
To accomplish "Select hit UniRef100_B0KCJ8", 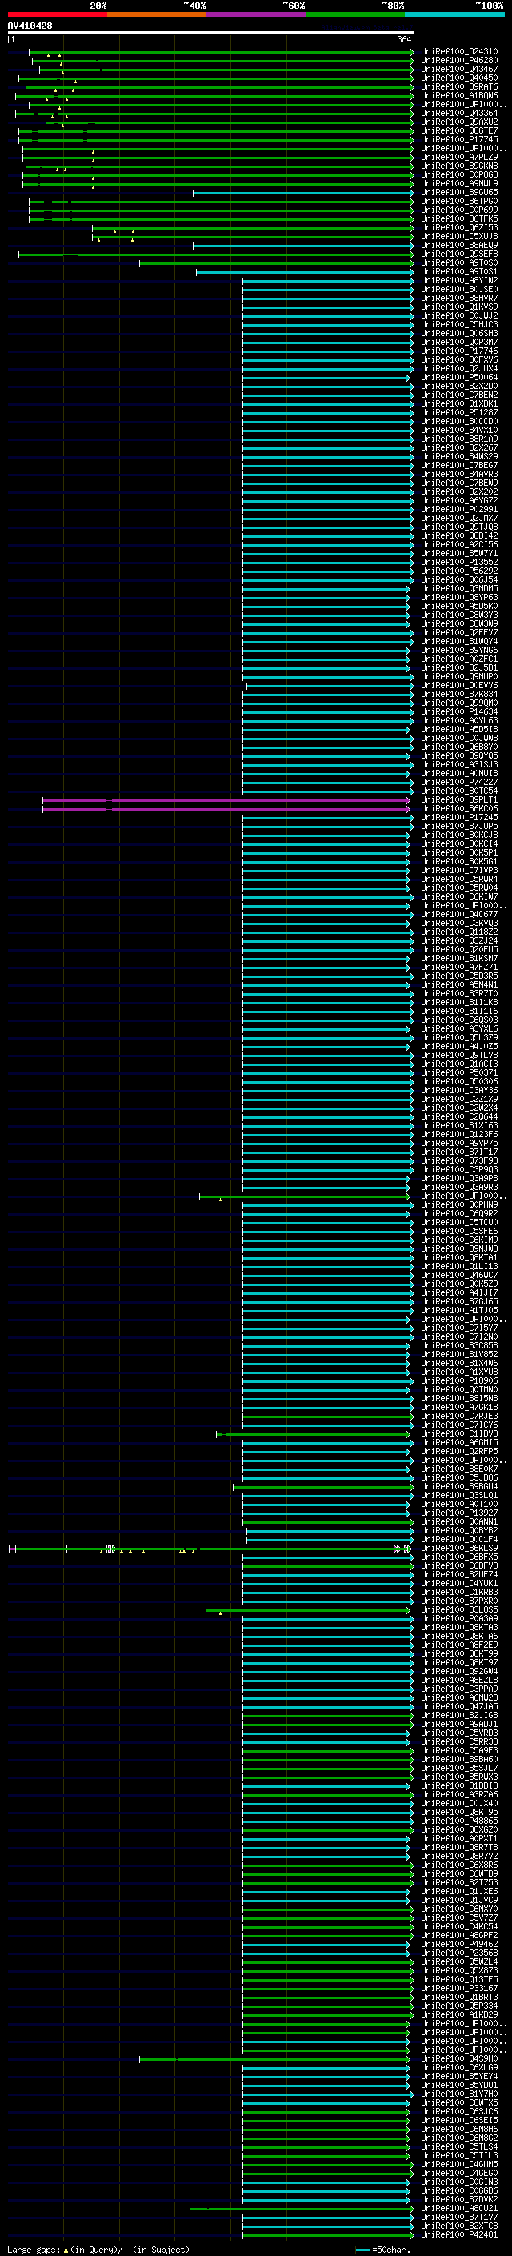I will click(459, 835).
